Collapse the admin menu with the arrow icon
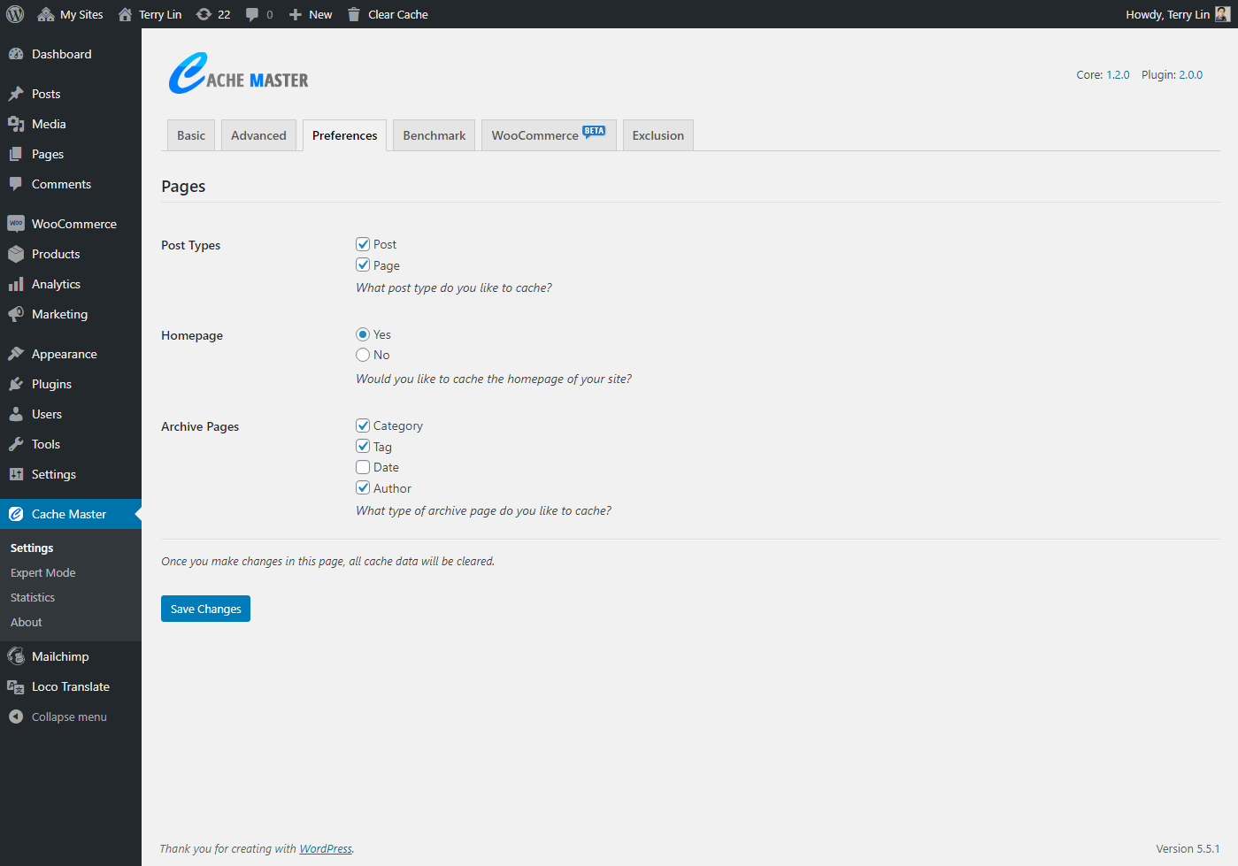Viewport: 1238px width, 866px height. (16, 717)
